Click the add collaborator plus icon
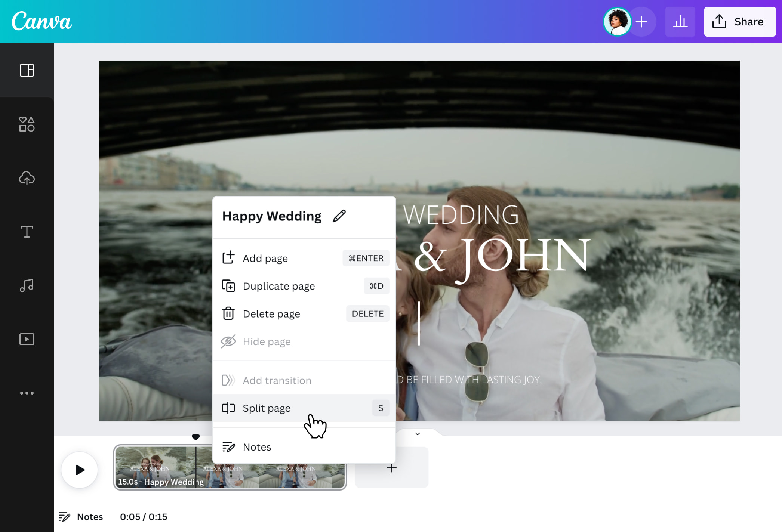782x532 pixels. [x=641, y=21]
